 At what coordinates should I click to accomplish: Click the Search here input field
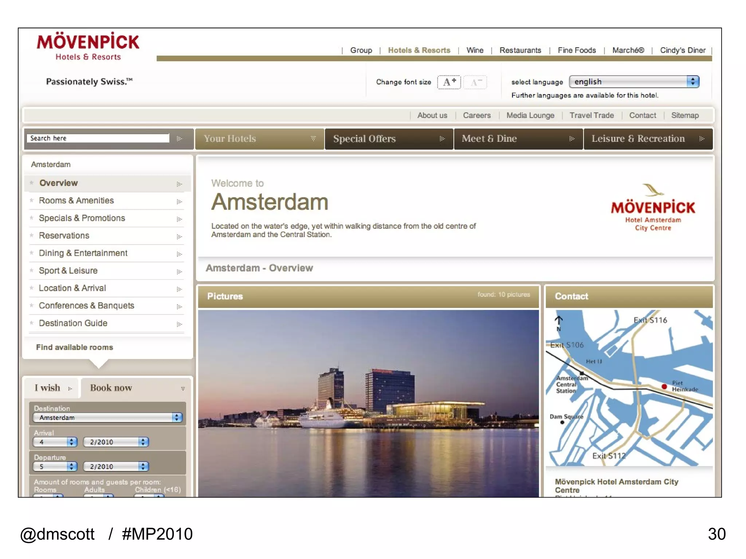click(x=98, y=138)
